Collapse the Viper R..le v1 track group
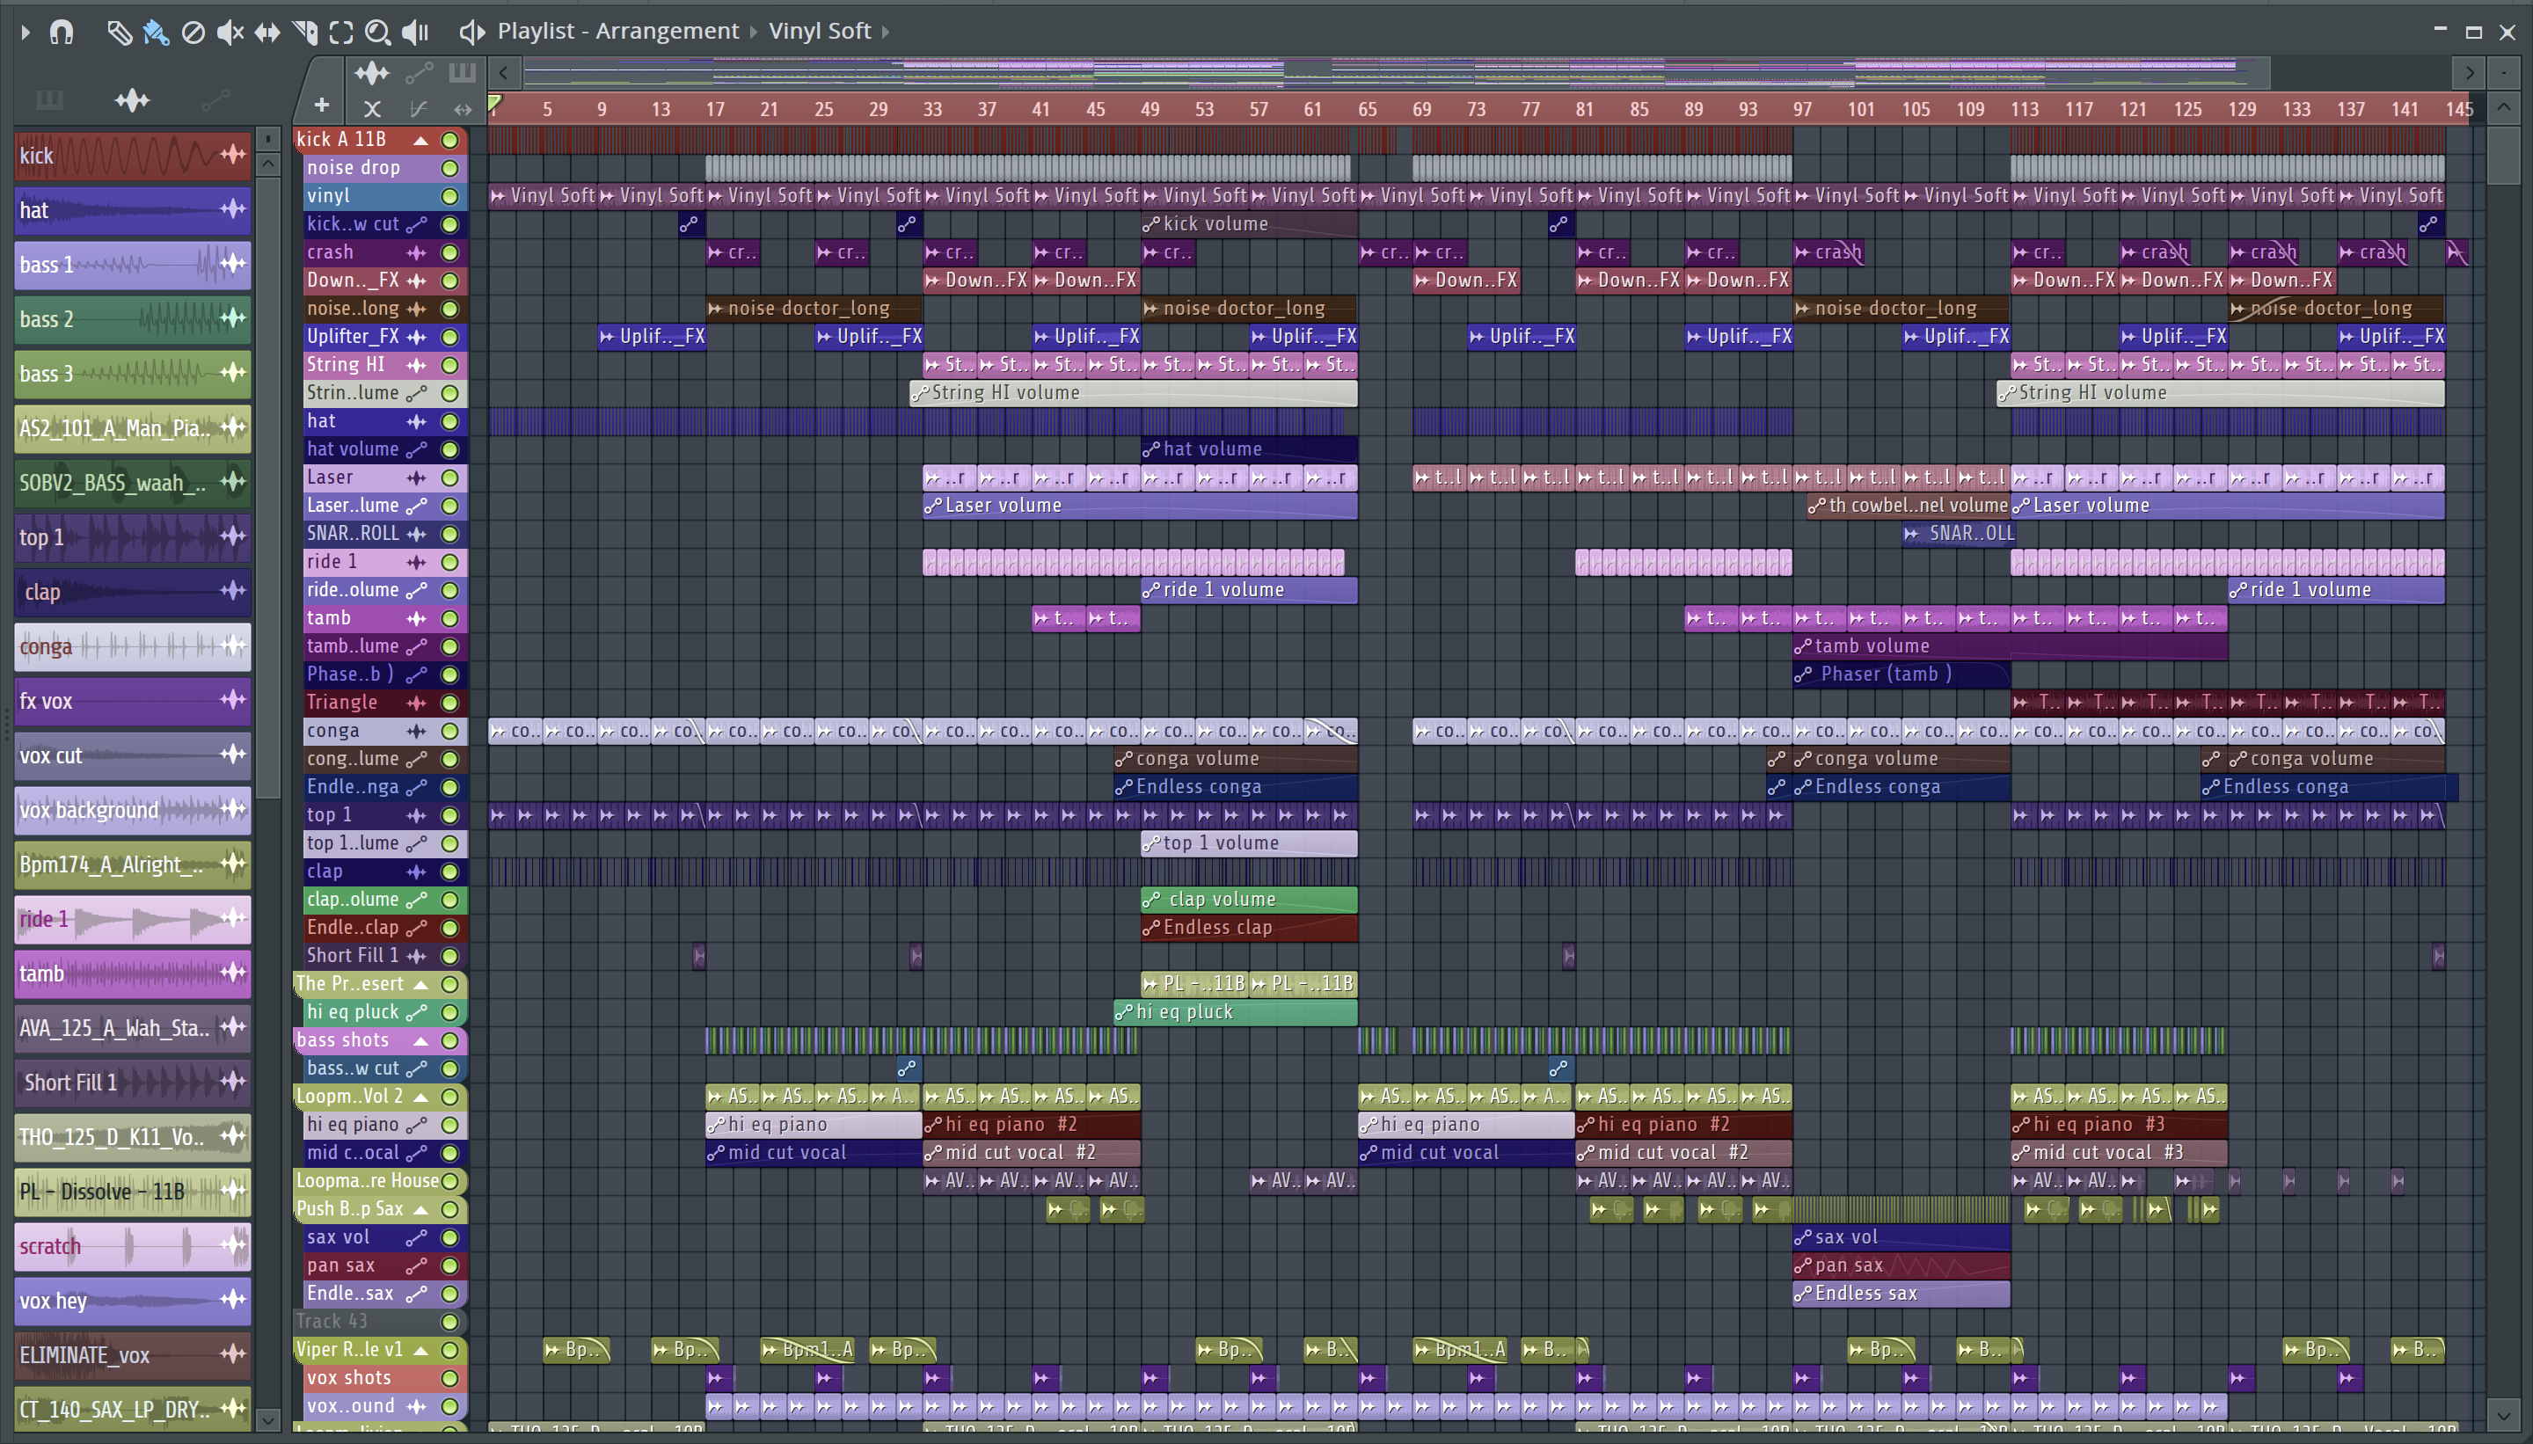Viewport: 2533px width, 1444px height. pos(420,1351)
